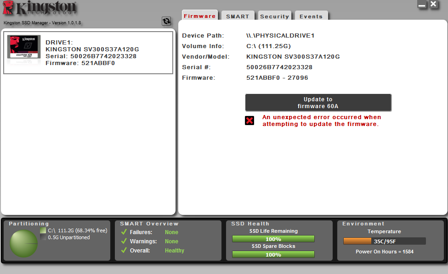Click the Device Path value \\.\PHYSICALDRIVE1
Viewport: 448px width, 274px height.
pyautogui.click(x=280, y=36)
